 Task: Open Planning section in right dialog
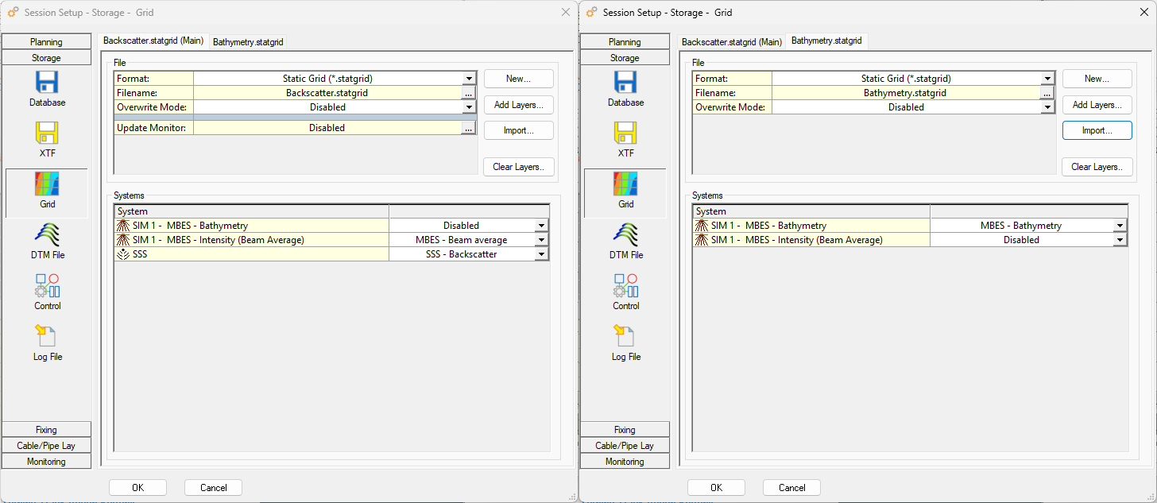(x=625, y=42)
